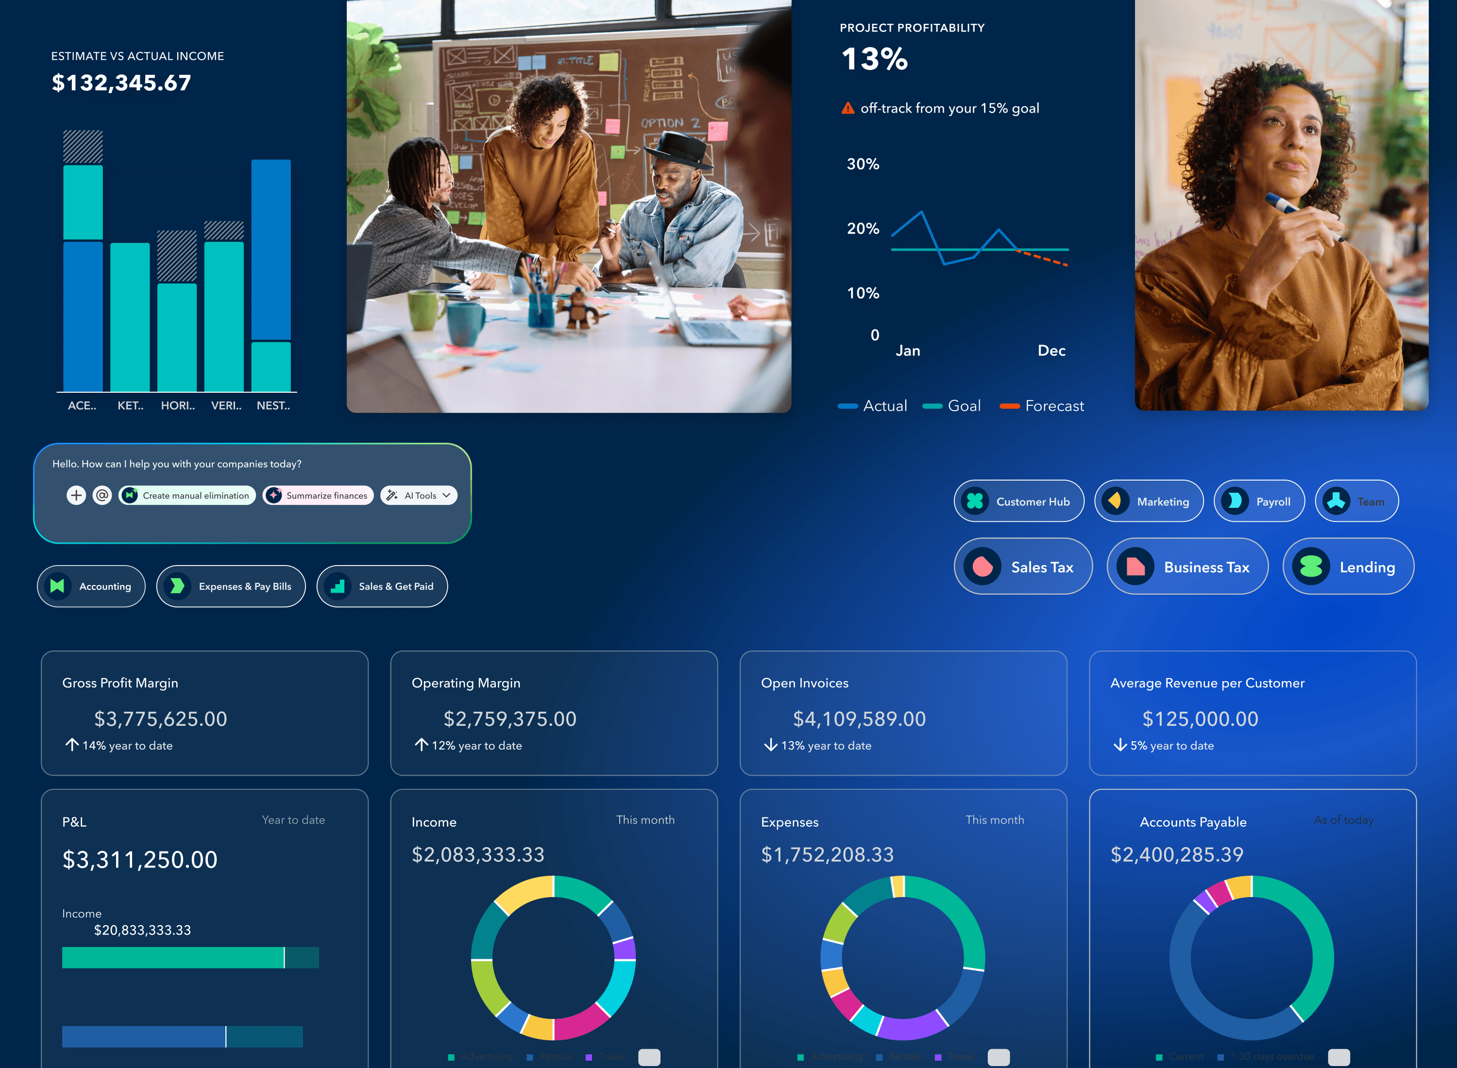Click the plus icon in the assistant box
This screenshot has height=1068, width=1457.
[76, 495]
